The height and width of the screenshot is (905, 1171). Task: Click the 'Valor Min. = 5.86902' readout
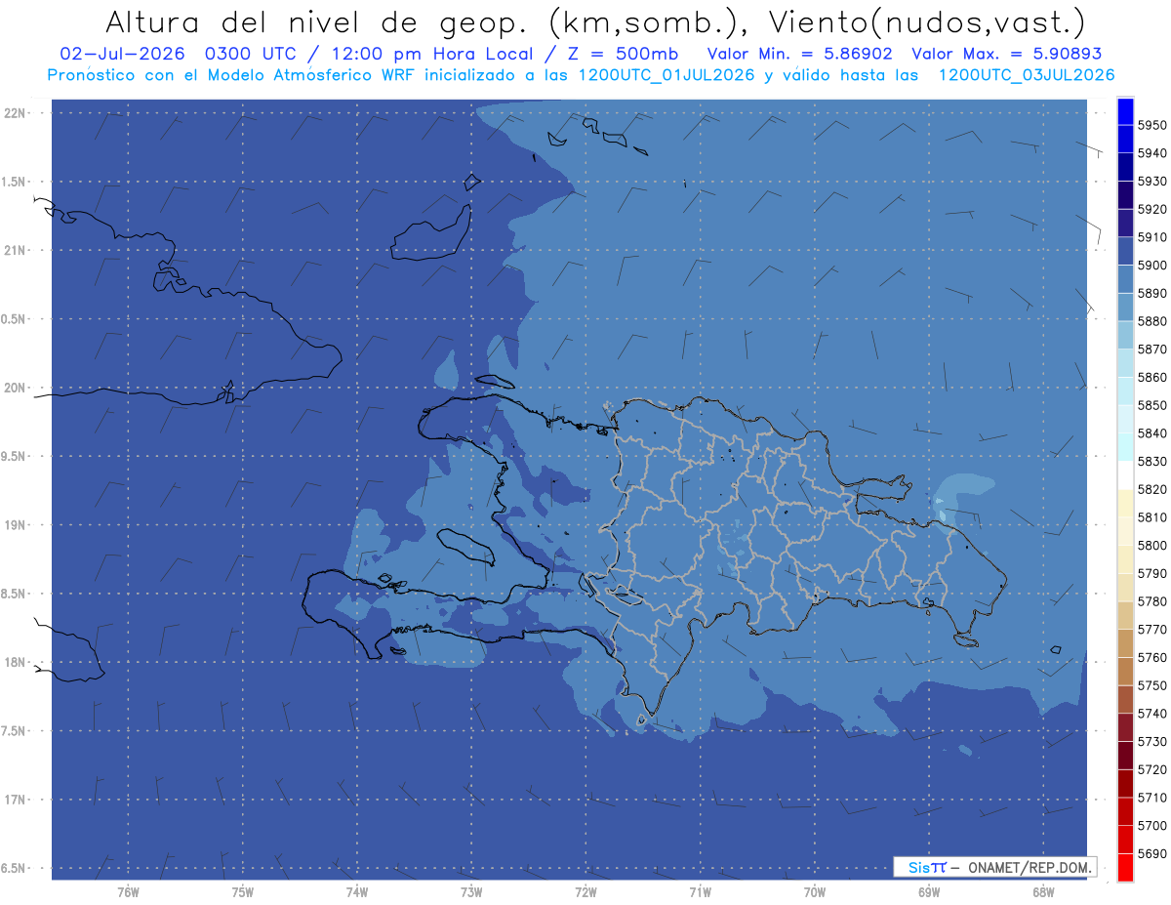tap(798, 54)
